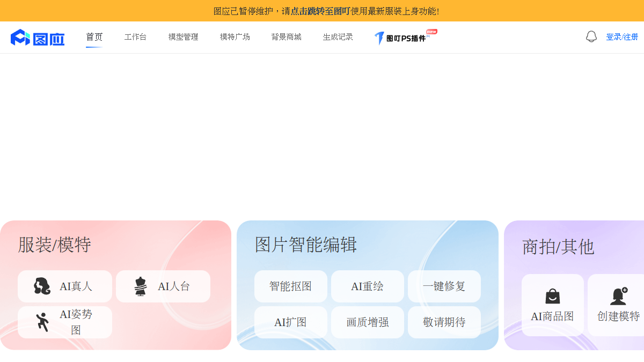Viewport: 644px width, 362px height.
Task: Click the 图片智能编辑 heading
Action: [306, 245]
